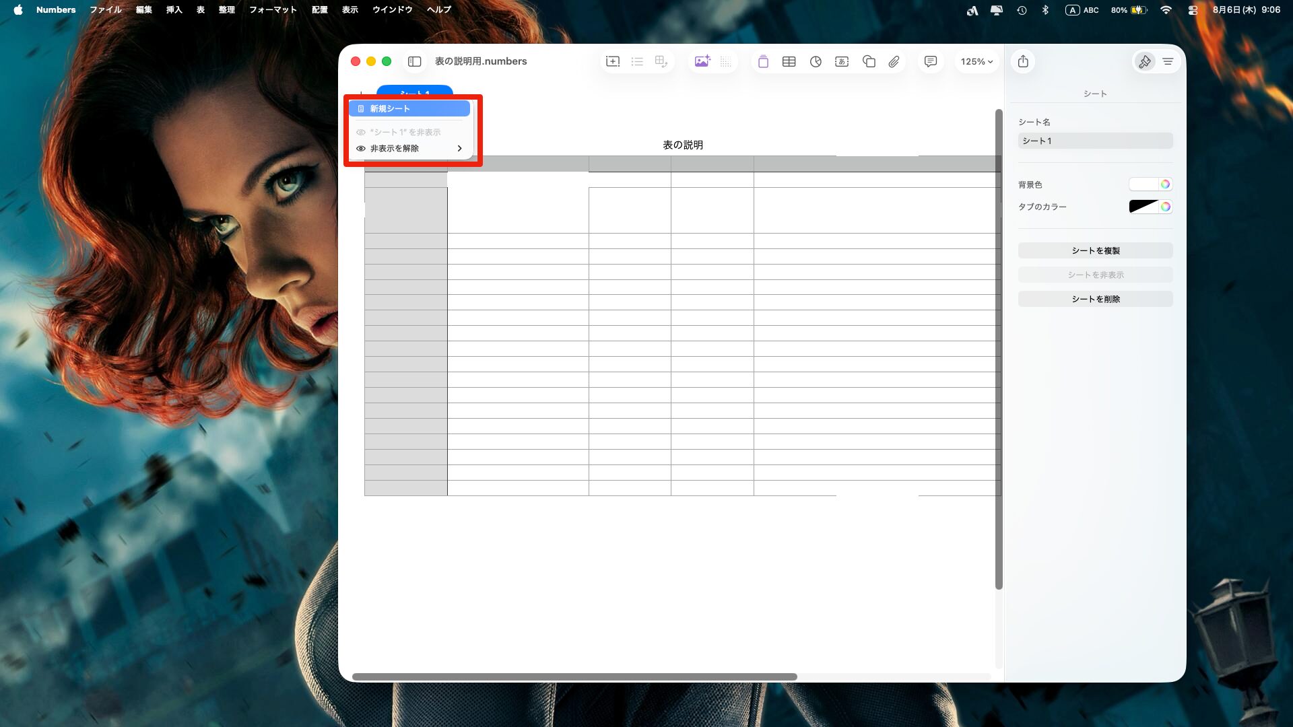Click the Bluetooth menu bar icon
1293x727 pixels.
pyautogui.click(x=1045, y=10)
